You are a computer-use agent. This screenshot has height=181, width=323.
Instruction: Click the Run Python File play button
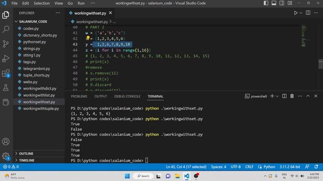click(296, 13)
